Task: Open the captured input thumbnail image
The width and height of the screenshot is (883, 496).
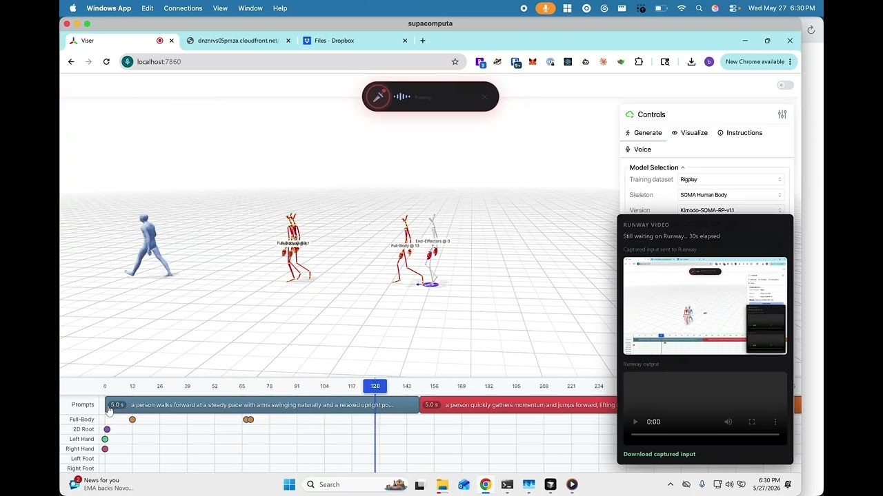Action: (x=705, y=305)
